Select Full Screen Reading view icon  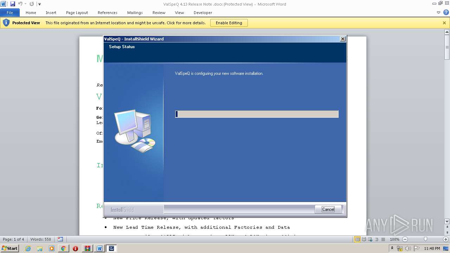pos(364,239)
